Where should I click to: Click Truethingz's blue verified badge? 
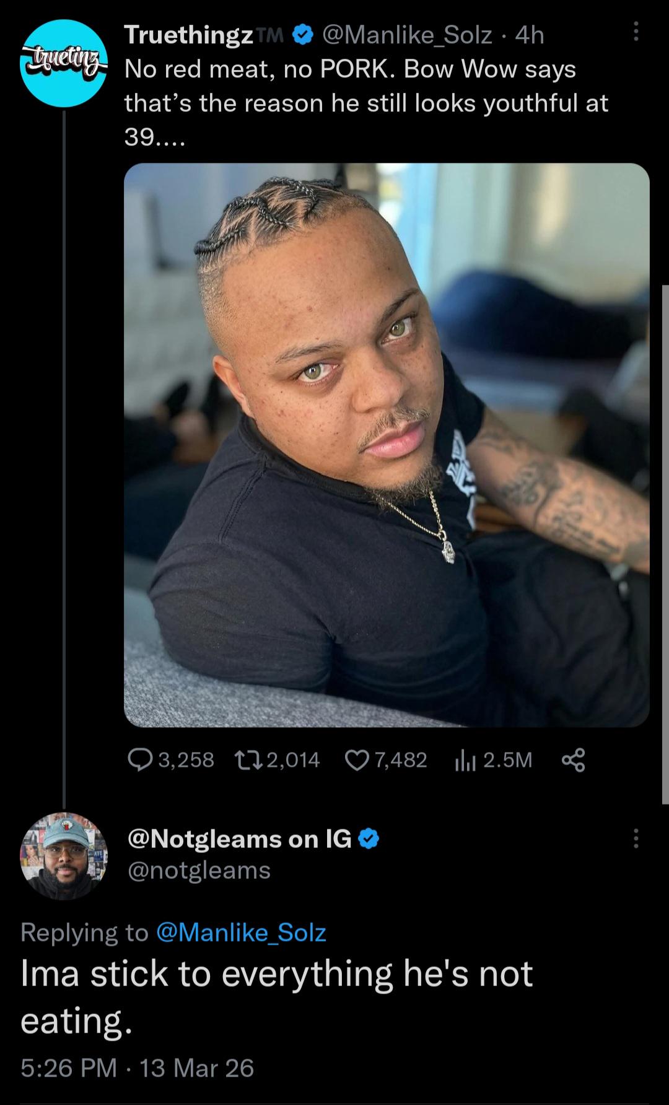[x=302, y=36]
